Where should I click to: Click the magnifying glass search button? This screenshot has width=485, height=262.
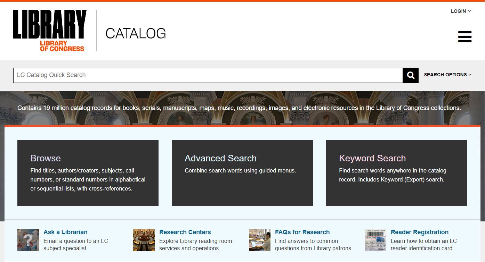(x=411, y=75)
